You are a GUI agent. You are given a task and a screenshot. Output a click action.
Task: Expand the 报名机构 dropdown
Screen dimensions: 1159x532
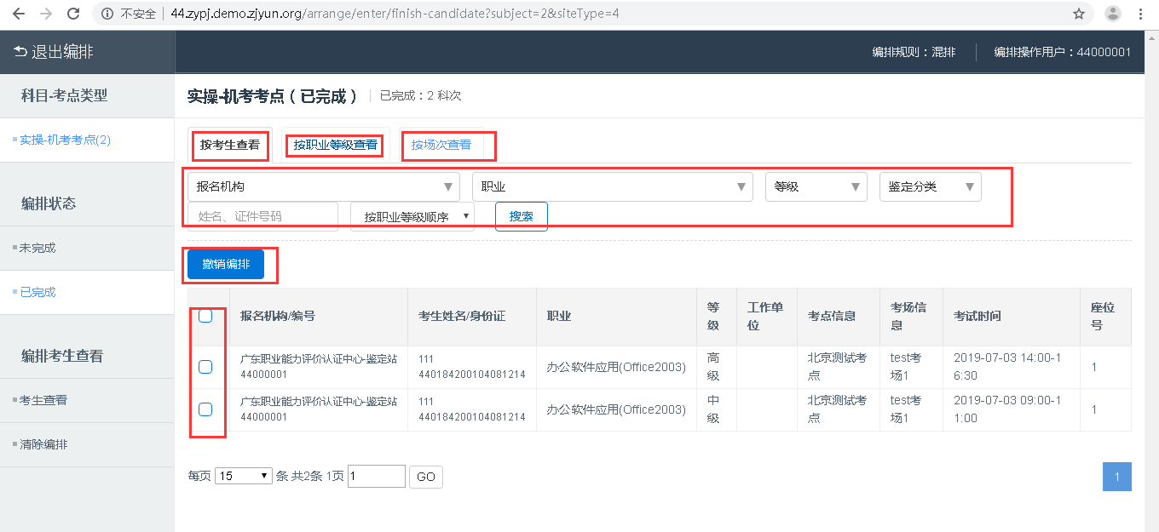323,186
